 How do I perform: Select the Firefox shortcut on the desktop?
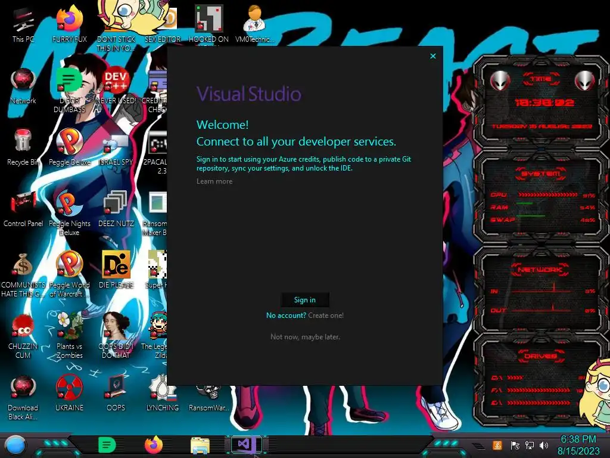pyautogui.click(x=69, y=24)
